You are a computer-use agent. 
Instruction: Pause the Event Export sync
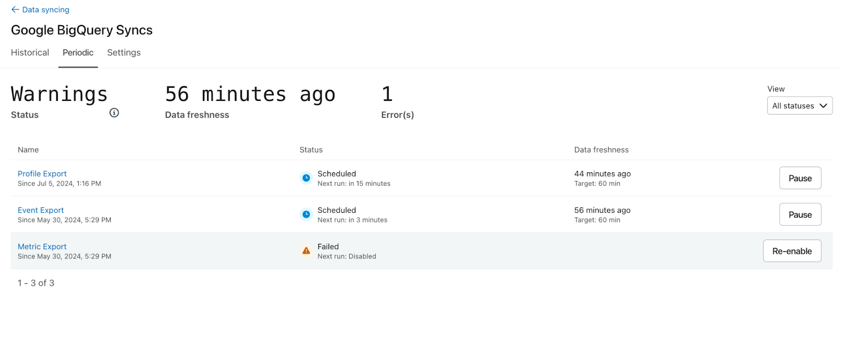[800, 214]
